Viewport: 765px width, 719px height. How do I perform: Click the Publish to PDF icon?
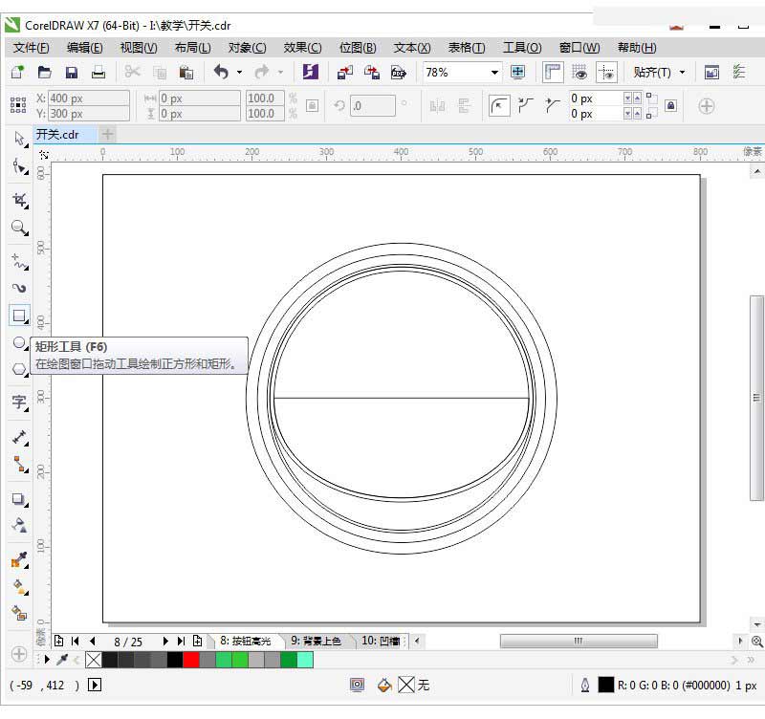point(399,73)
